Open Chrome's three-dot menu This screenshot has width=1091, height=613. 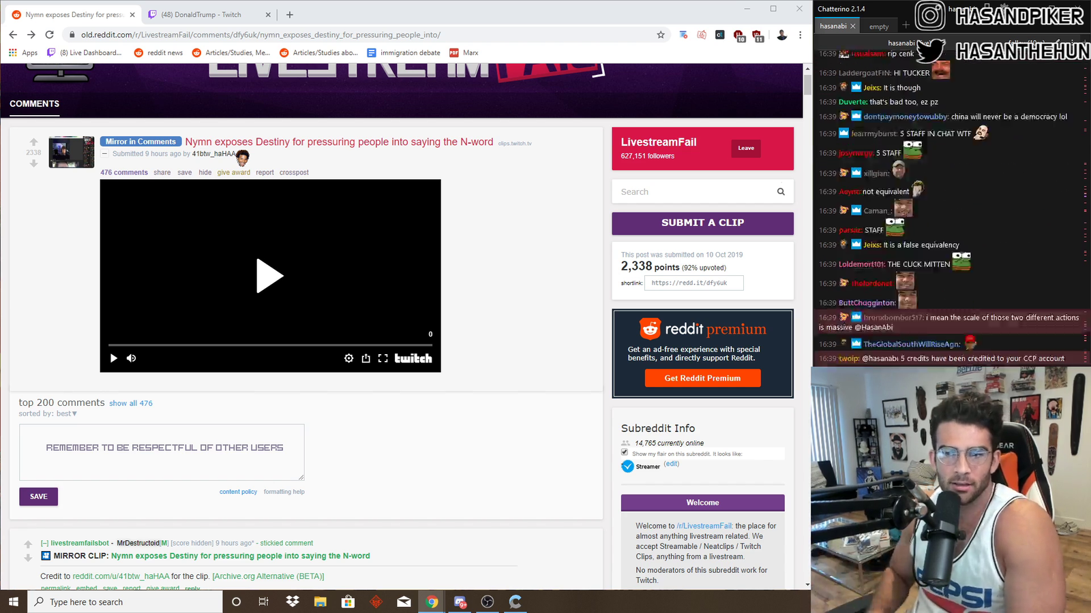[x=801, y=35]
